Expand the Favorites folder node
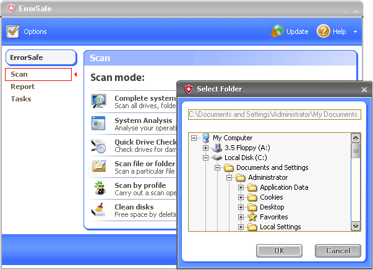 click(x=241, y=217)
